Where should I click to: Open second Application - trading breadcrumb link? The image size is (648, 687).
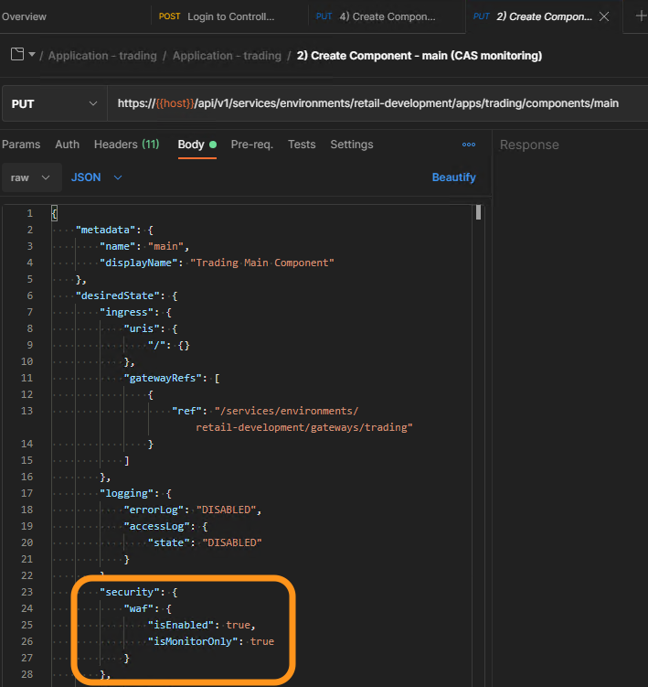click(x=227, y=56)
